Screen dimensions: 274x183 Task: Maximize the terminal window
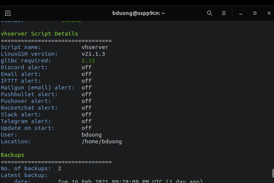click(255, 13)
